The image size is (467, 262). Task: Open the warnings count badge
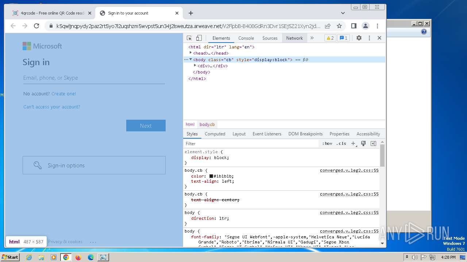(x=330, y=38)
